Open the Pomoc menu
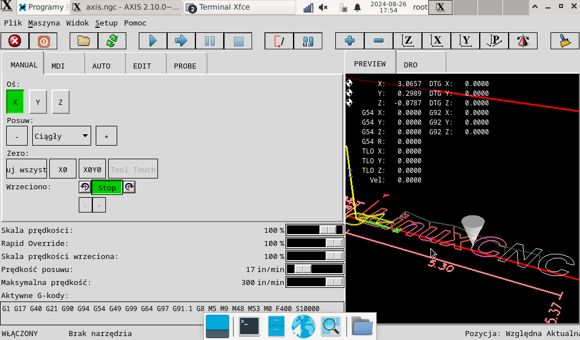Screen dimensions: 580x340 click(x=135, y=23)
